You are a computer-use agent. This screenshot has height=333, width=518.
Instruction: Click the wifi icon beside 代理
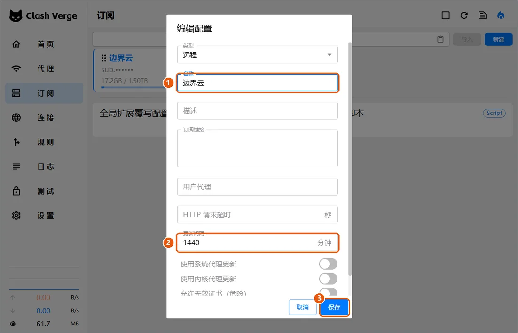tap(16, 68)
